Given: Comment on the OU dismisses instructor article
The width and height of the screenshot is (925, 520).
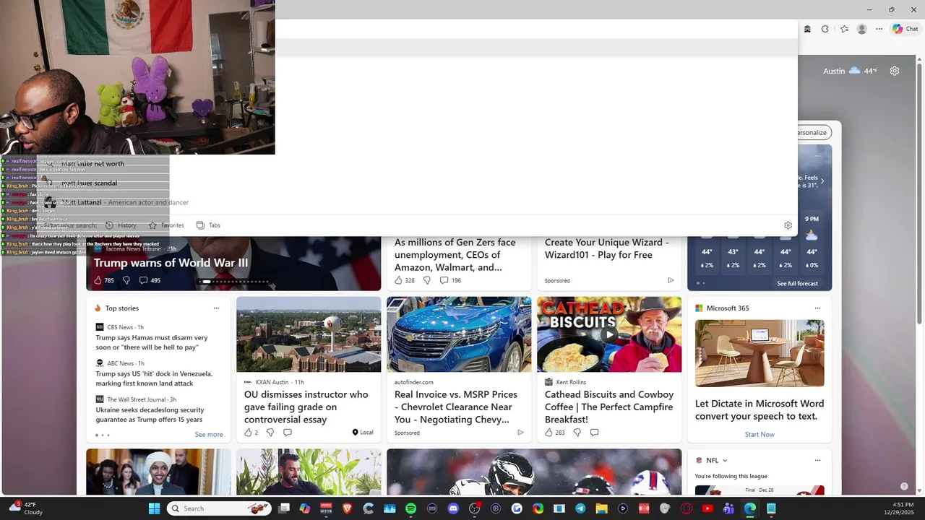Looking at the screenshot, I should (288, 433).
